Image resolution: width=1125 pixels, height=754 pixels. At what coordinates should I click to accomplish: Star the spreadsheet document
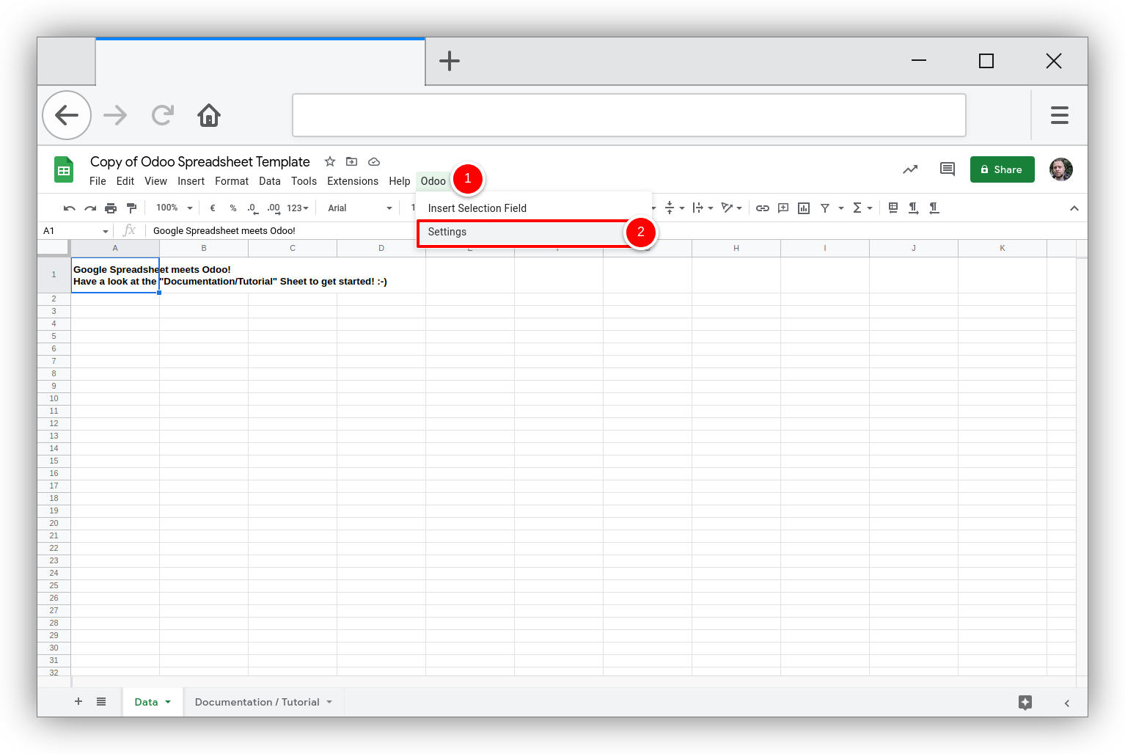coord(330,161)
